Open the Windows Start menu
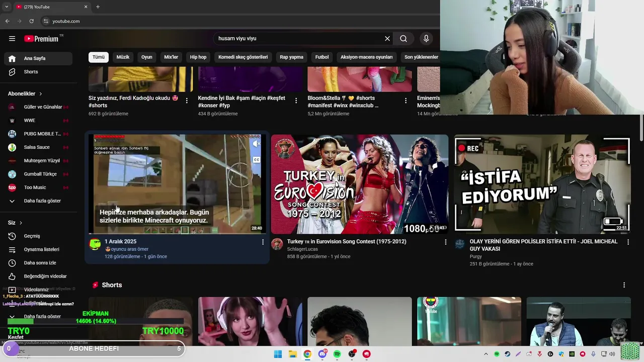The width and height of the screenshot is (644, 362). pyautogui.click(x=278, y=354)
